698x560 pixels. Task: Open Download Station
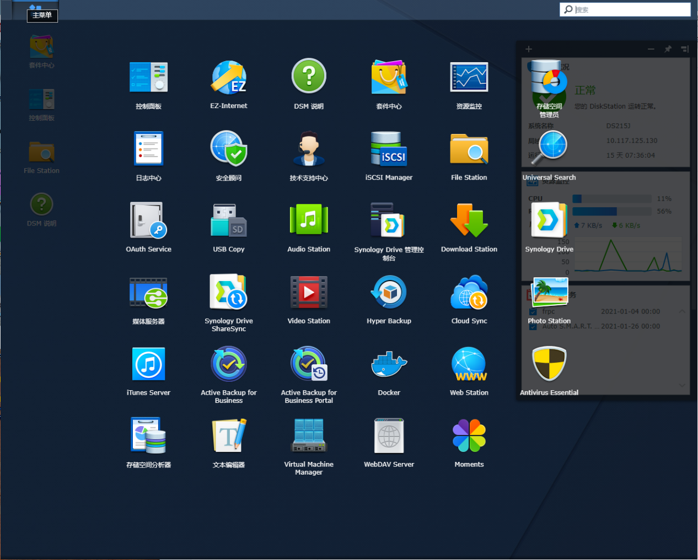[x=469, y=221]
